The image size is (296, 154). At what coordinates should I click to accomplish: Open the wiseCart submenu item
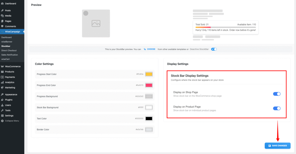point(5,59)
